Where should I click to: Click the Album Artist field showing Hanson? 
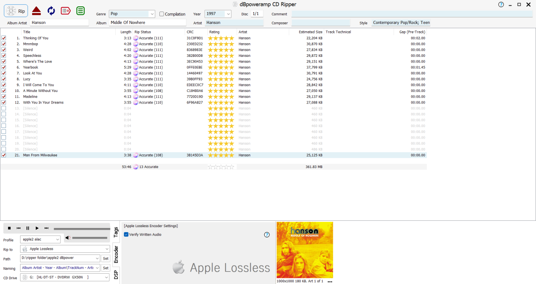click(60, 23)
